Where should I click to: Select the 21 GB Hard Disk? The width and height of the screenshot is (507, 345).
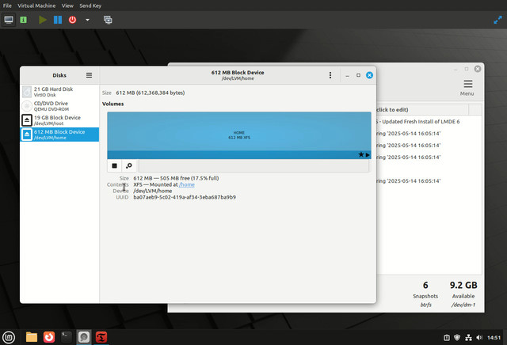59,92
